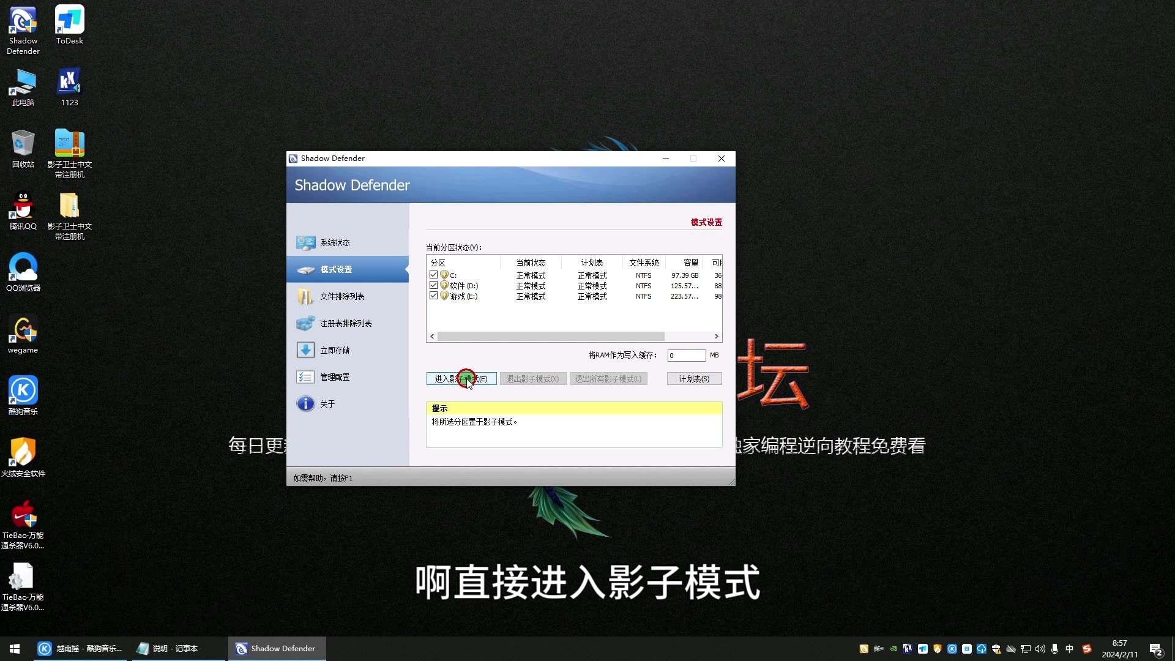Screen dimensions: 1175x661
Task: Sort by 当前状态 column header
Action: [531, 263]
